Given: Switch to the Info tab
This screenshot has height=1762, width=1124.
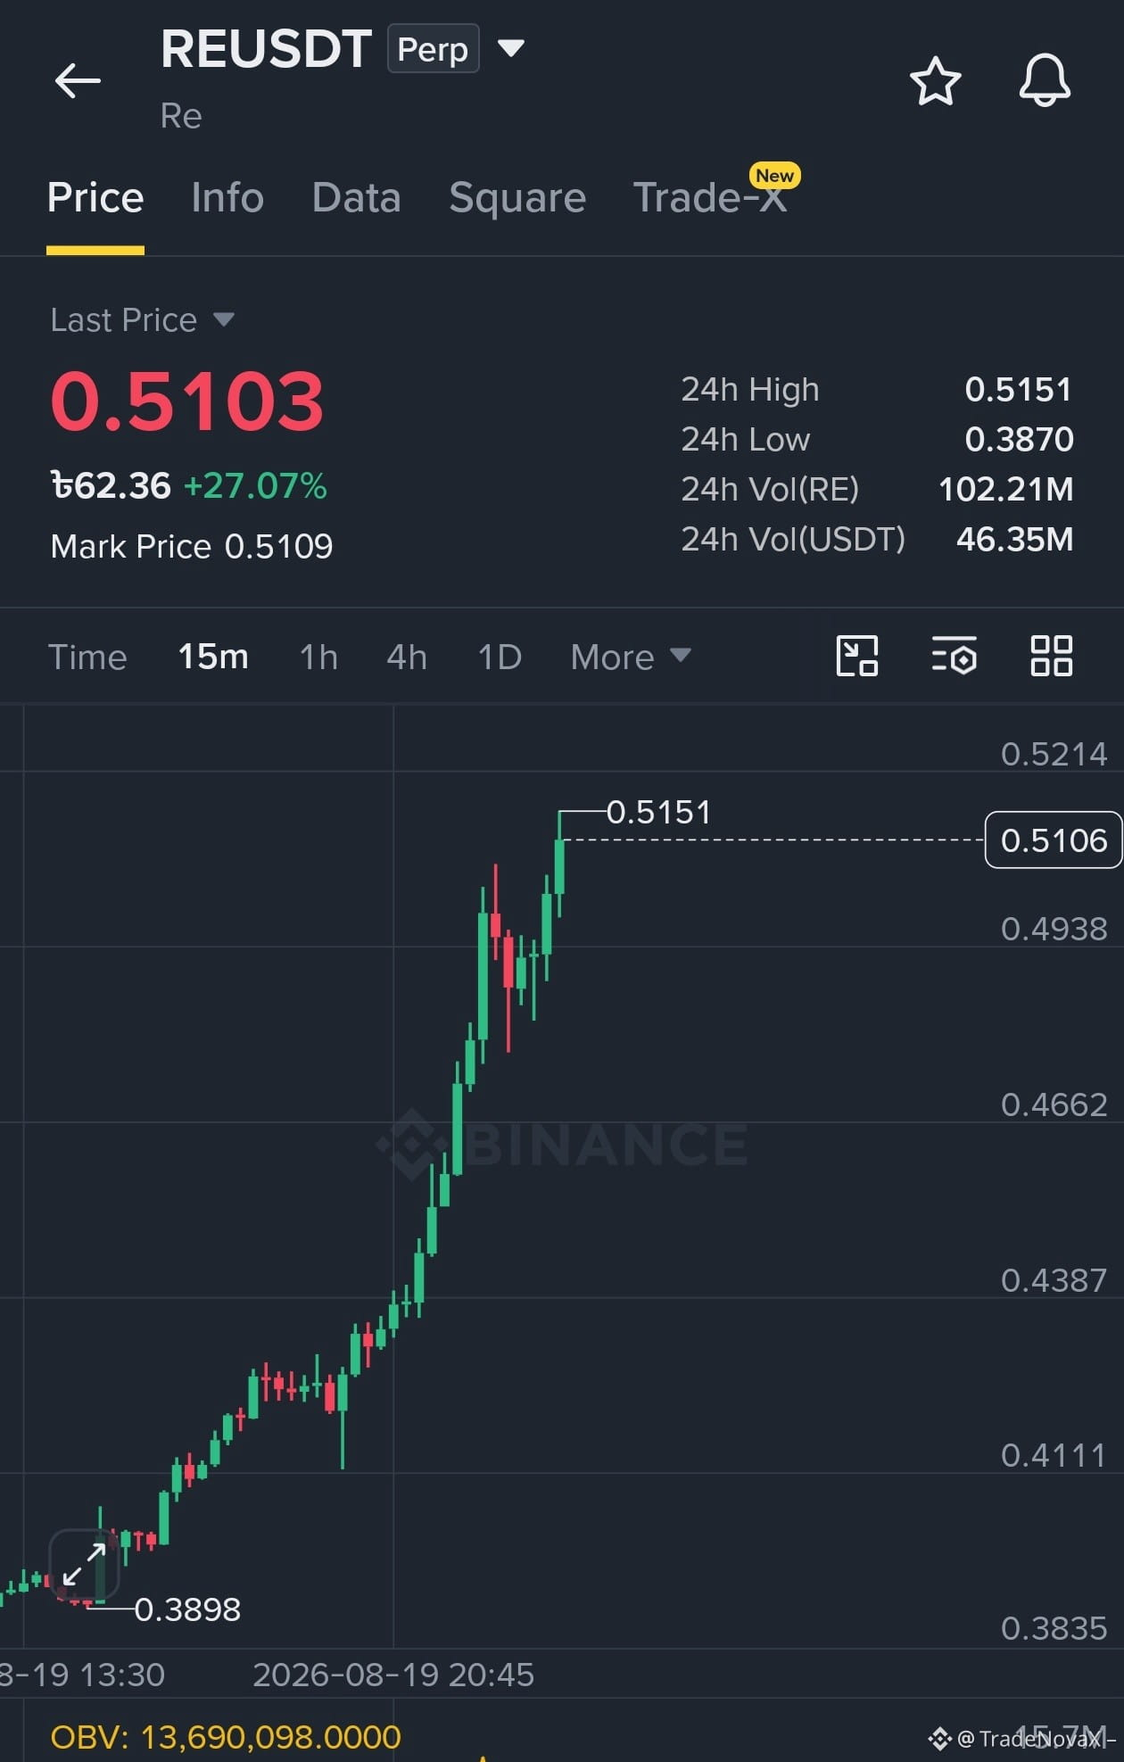Looking at the screenshot, I should [x=227, y=197].
